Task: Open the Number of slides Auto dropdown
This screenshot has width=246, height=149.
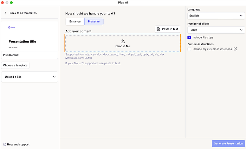Action: (x=216, y=30)
